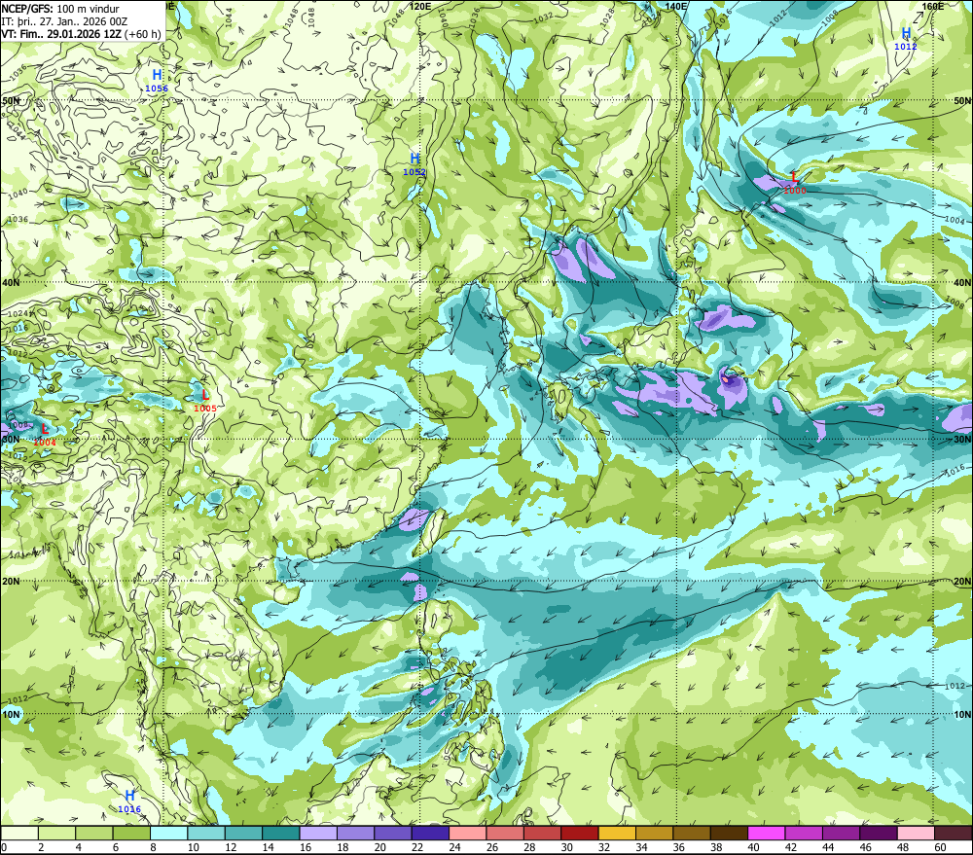Pick the 14–16 dark teal legend swatch
The width and height of the screenshot is (973, 855).
(x=280, y=833)
